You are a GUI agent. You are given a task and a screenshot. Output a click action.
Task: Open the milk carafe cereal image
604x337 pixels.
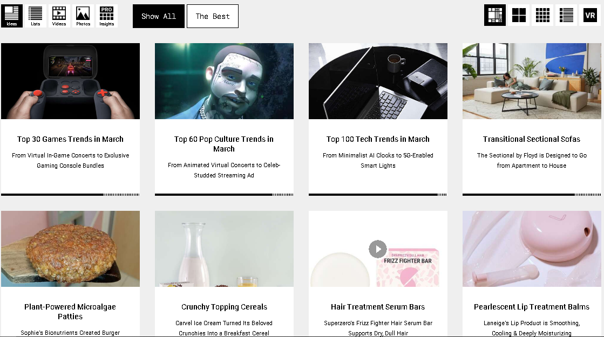[224, 249]
